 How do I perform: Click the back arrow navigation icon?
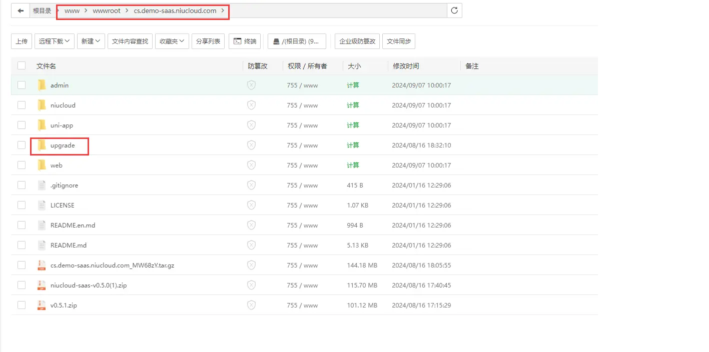point(21,10)
